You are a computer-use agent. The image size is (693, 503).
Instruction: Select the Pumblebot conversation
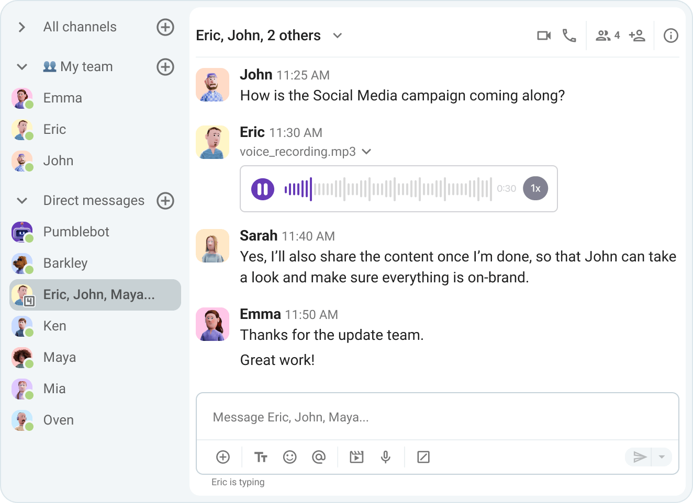tap(76, 232)
